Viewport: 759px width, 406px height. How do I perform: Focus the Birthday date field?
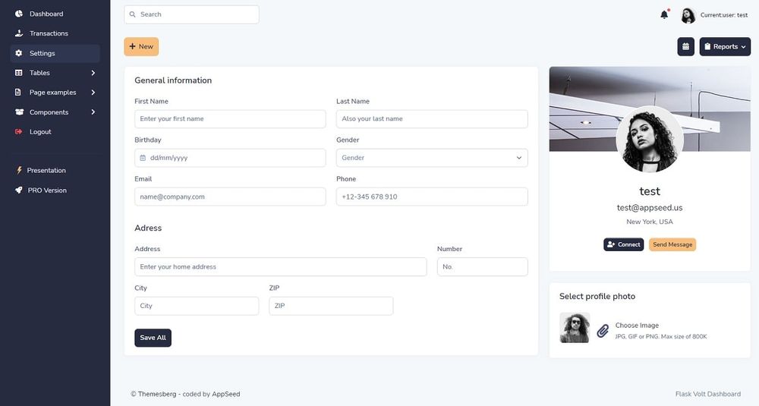(230, 158)
